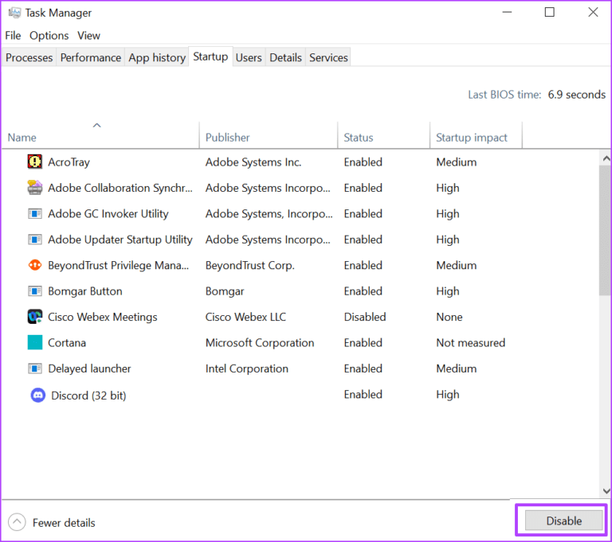Select the Discord (32 bit) name
612x542 pixels.
pyautogui.click(x=88, y=396)
